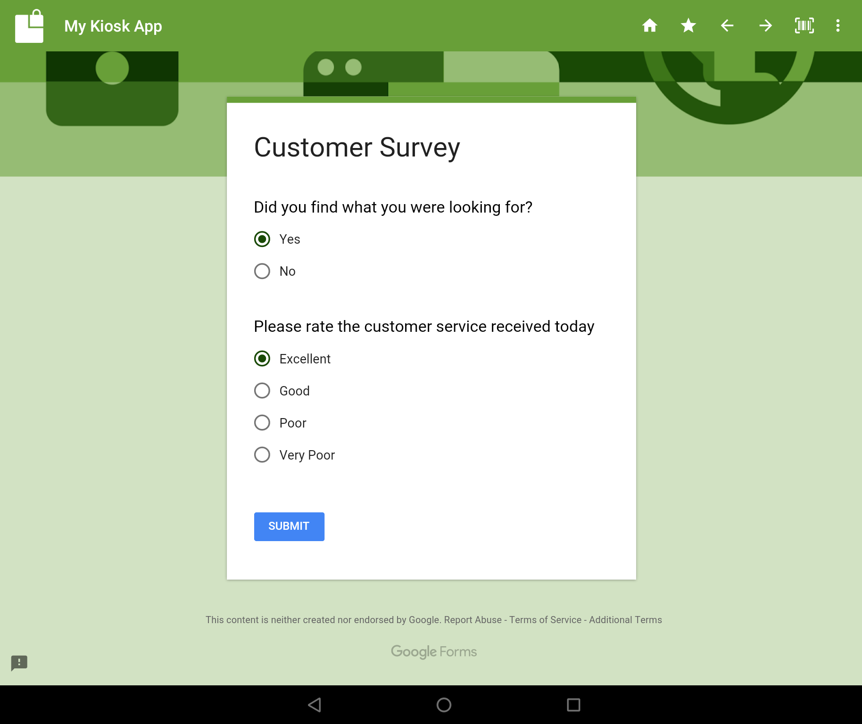The image size is (862, 724).
Task: Select the Yes radio option
Action: (262, 239)
